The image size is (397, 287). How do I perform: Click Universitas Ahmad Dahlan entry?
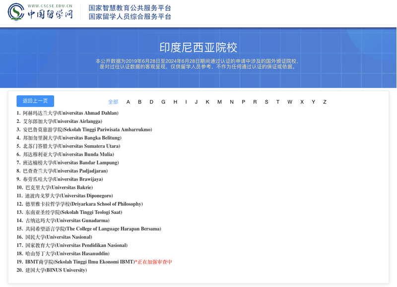pos(70,113)
